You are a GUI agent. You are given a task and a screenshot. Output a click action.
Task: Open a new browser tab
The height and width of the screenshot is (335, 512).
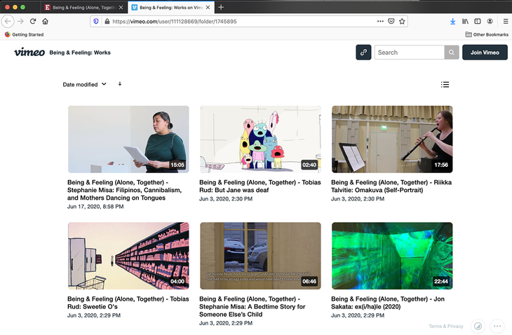[x=222, y=7]
